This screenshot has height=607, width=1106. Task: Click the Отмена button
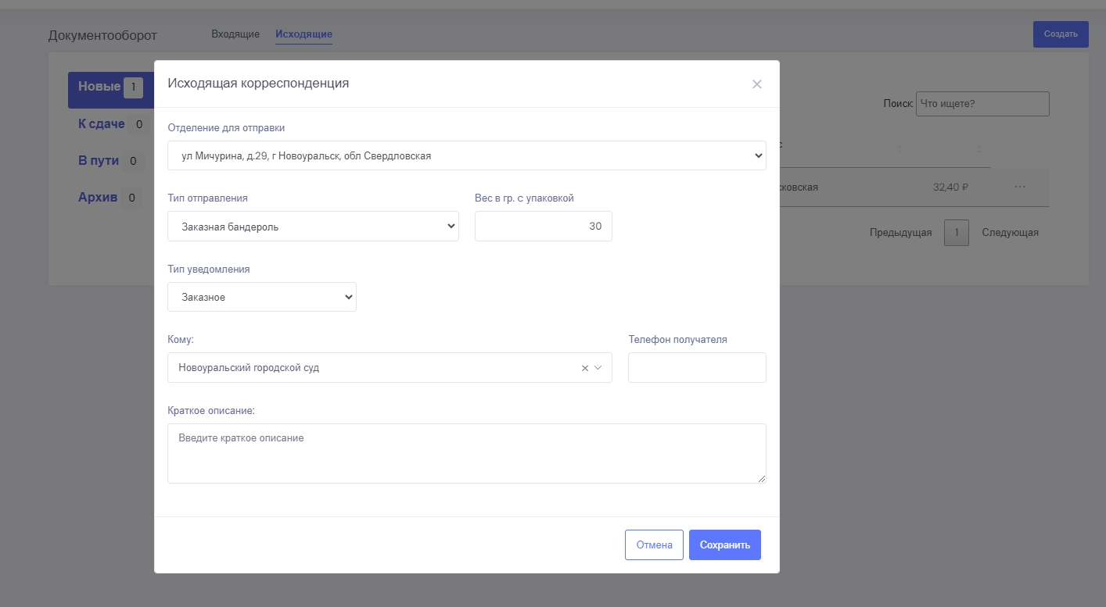pyautogui.click(x=654, y=545)
